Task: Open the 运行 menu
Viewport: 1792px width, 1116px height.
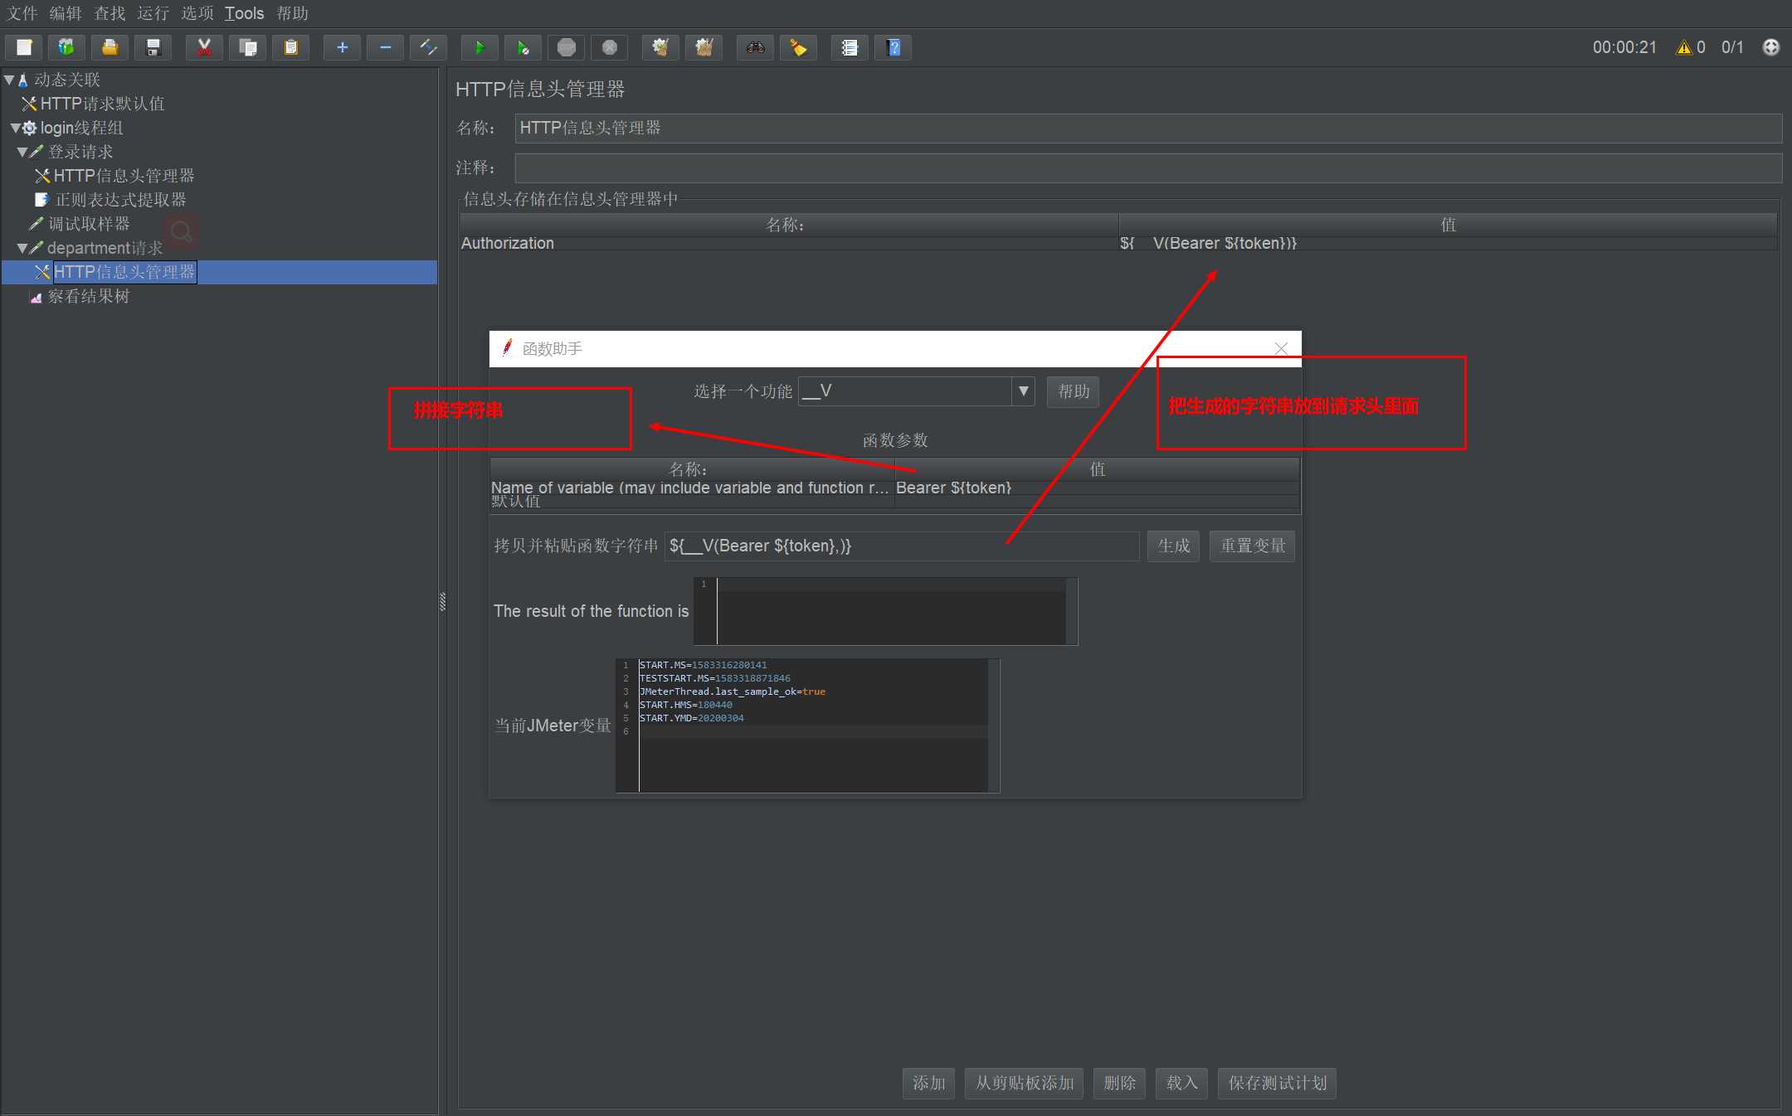Action: pos(153,13)
